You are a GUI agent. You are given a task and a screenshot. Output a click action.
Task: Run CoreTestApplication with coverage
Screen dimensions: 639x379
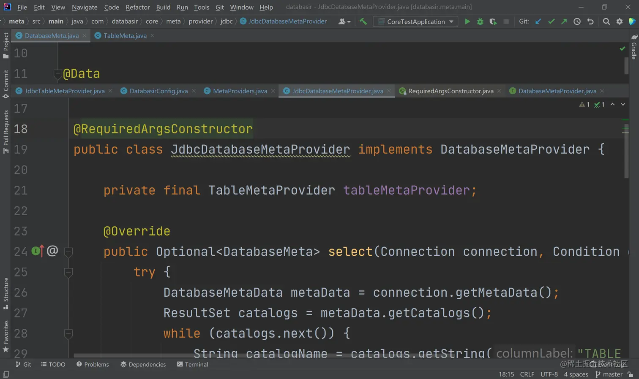(x=493, y=22)
